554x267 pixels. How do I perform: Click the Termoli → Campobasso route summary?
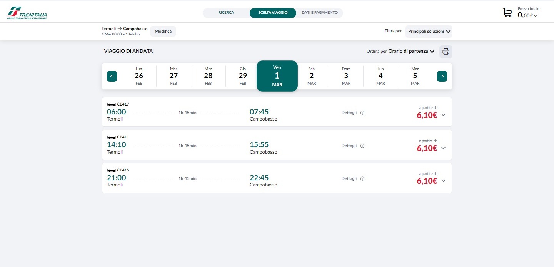click(125, 29)
